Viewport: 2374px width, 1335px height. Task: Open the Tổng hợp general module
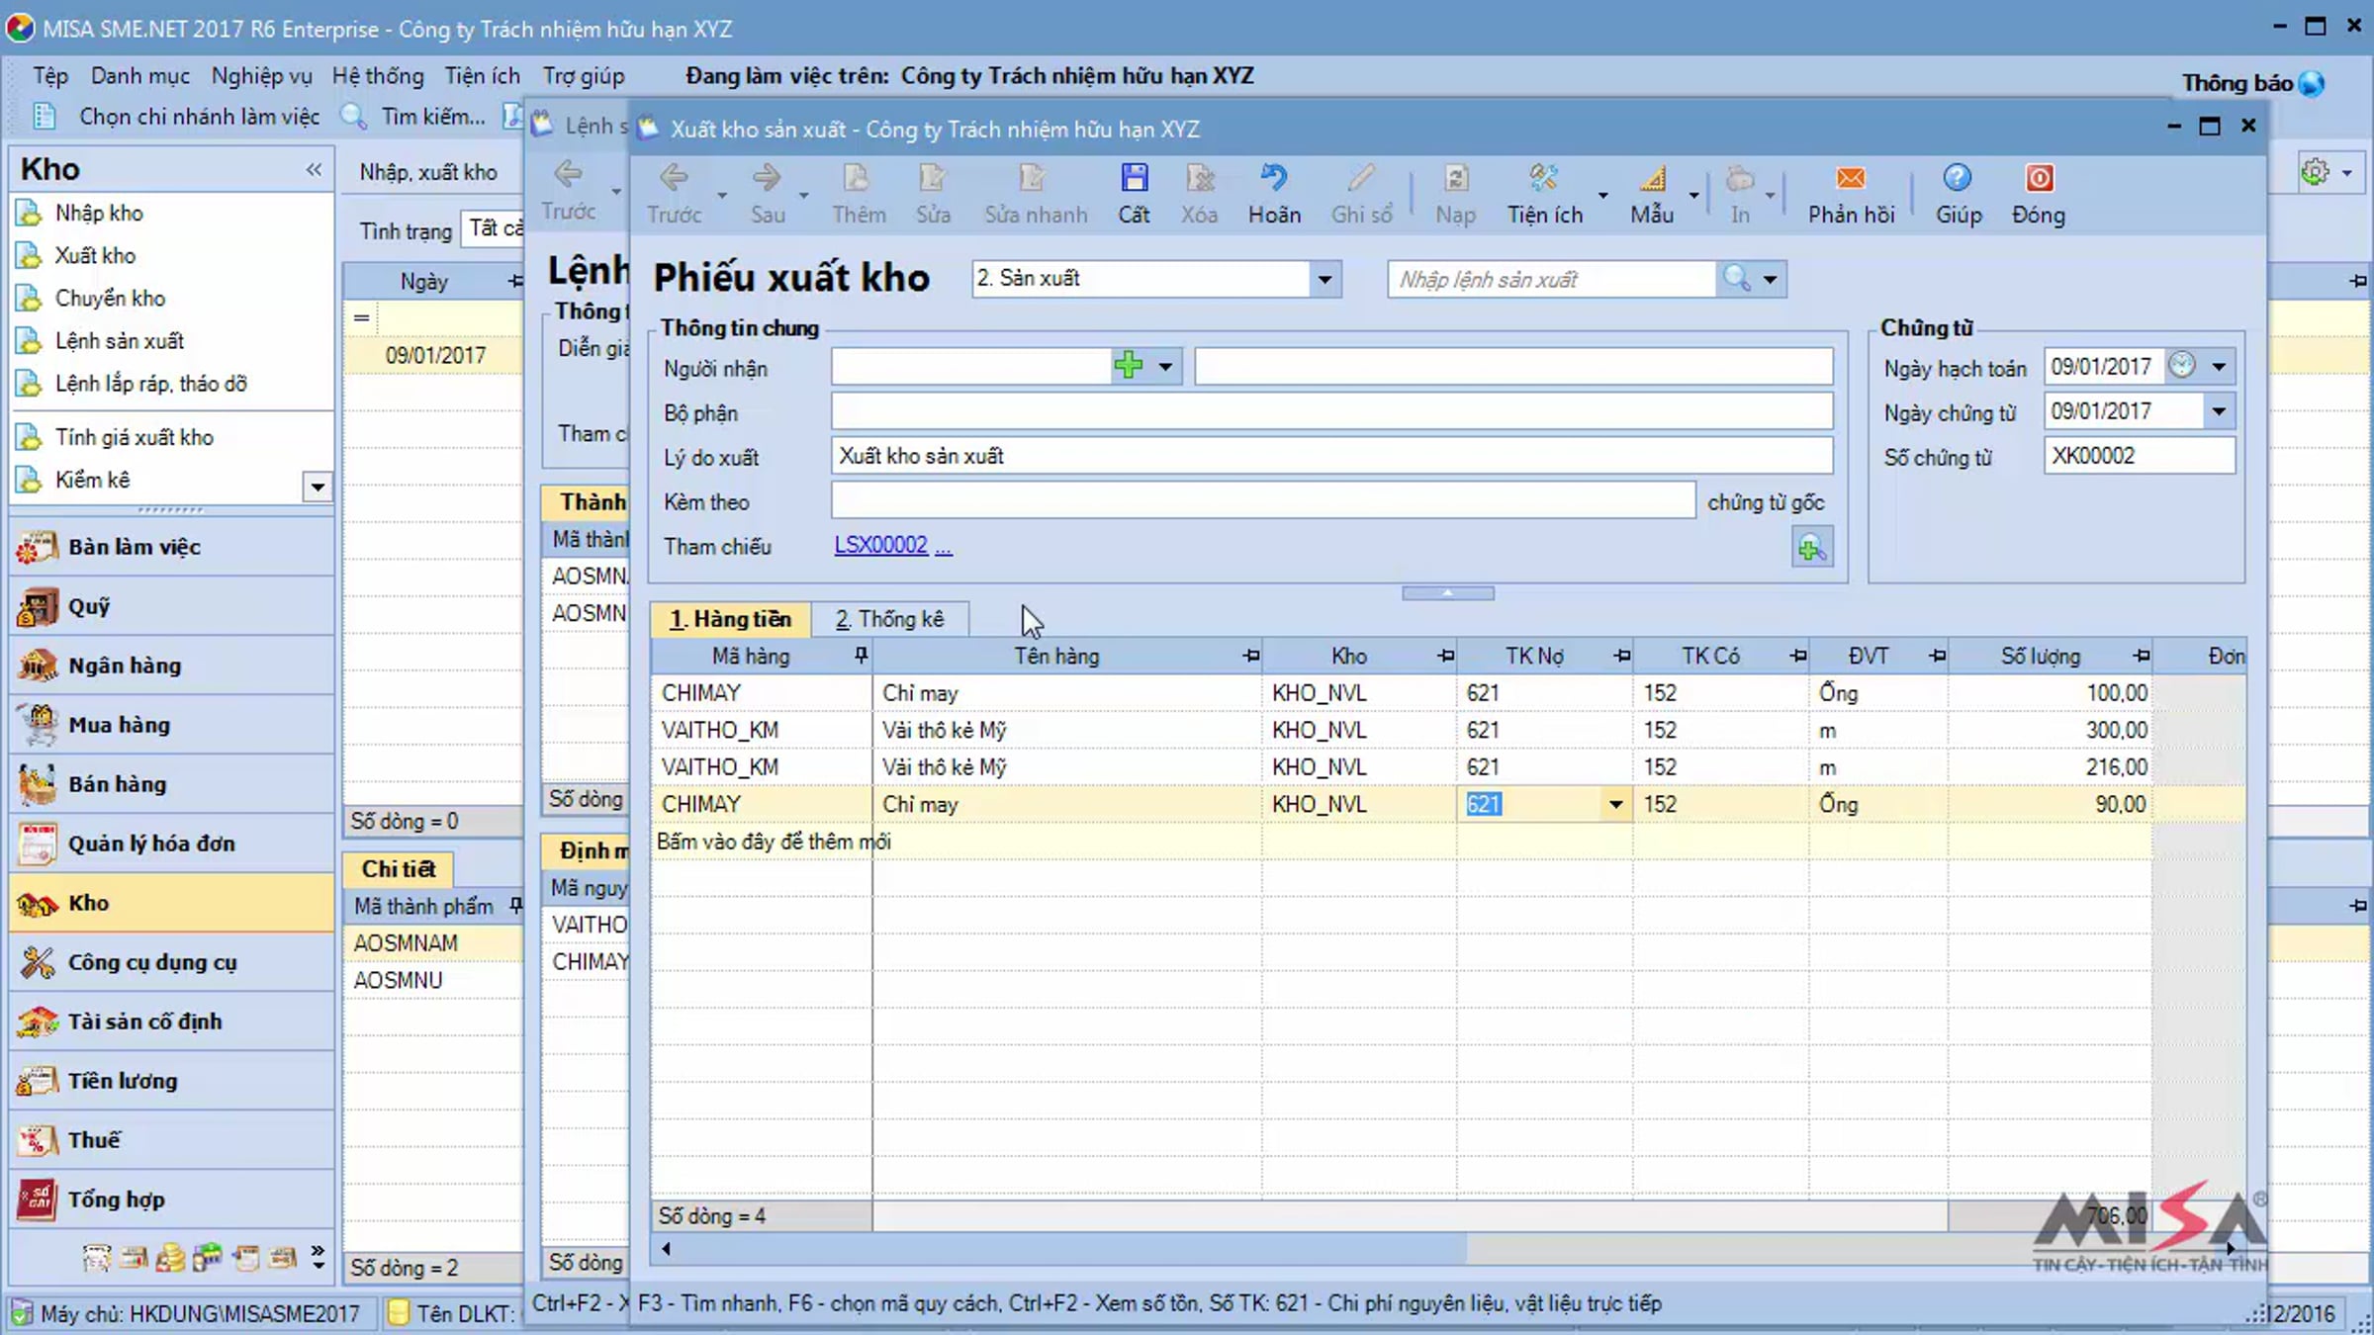(x=171, y=1200)
